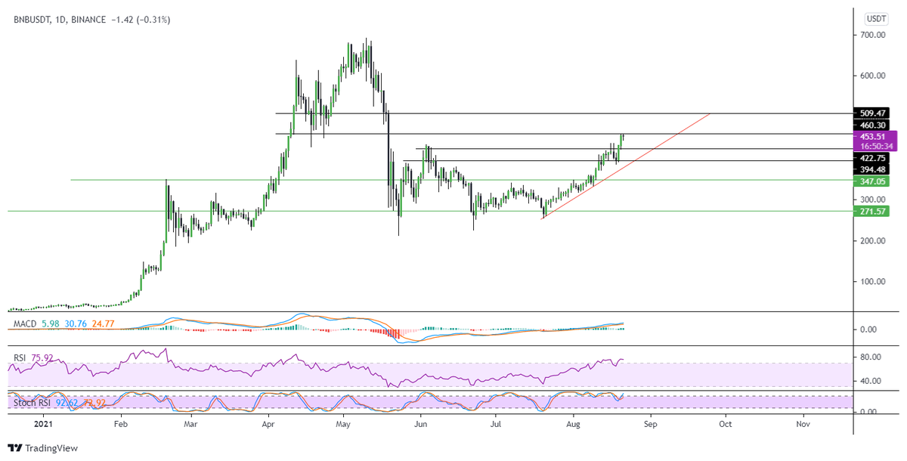907x461 pixels.
Task: Click the price change -1.42 (-0.31%)
Action: pos(139,20)
